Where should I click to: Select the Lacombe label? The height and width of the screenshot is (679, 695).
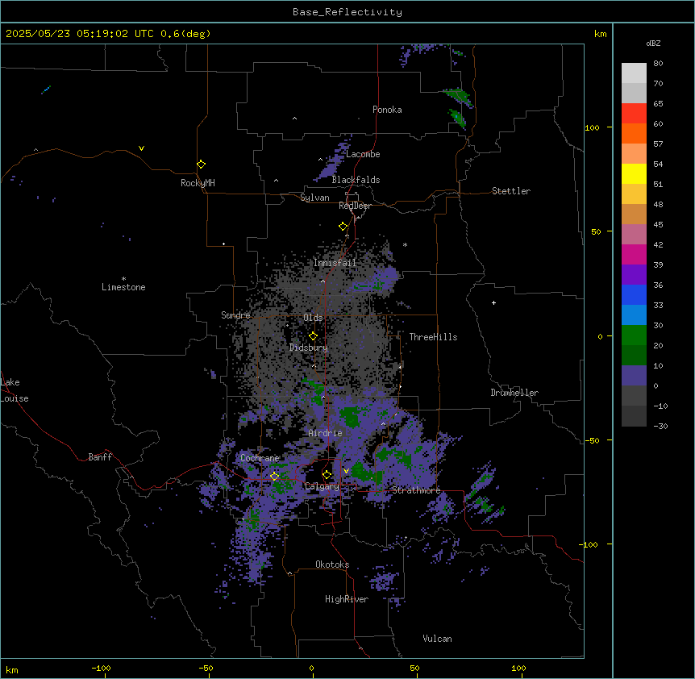click(x=363, y=154)
